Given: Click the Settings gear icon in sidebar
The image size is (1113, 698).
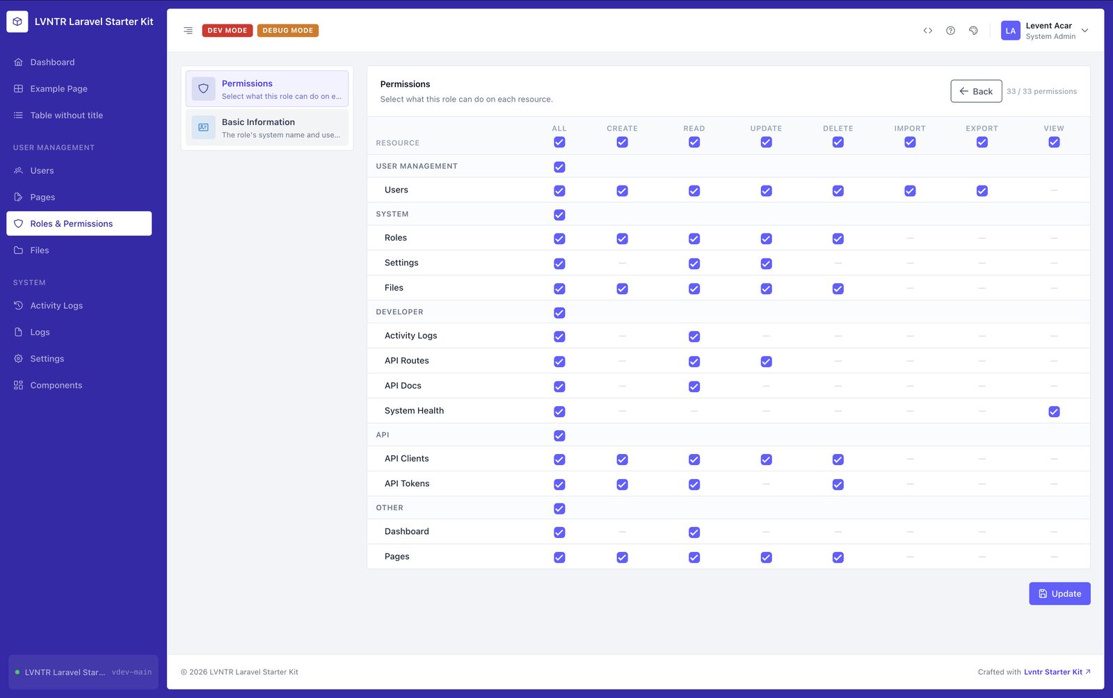Looking at the screenshot, I should (x=19, y=359).
